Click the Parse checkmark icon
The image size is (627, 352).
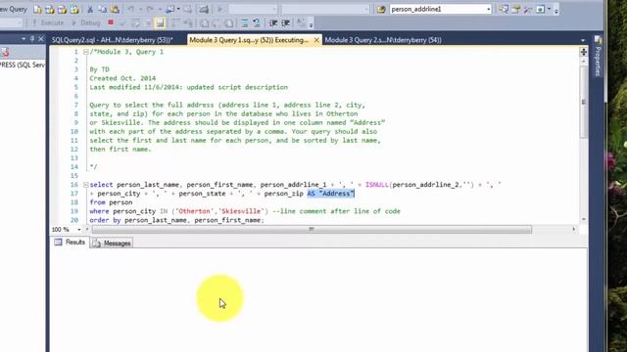point(122,23)
